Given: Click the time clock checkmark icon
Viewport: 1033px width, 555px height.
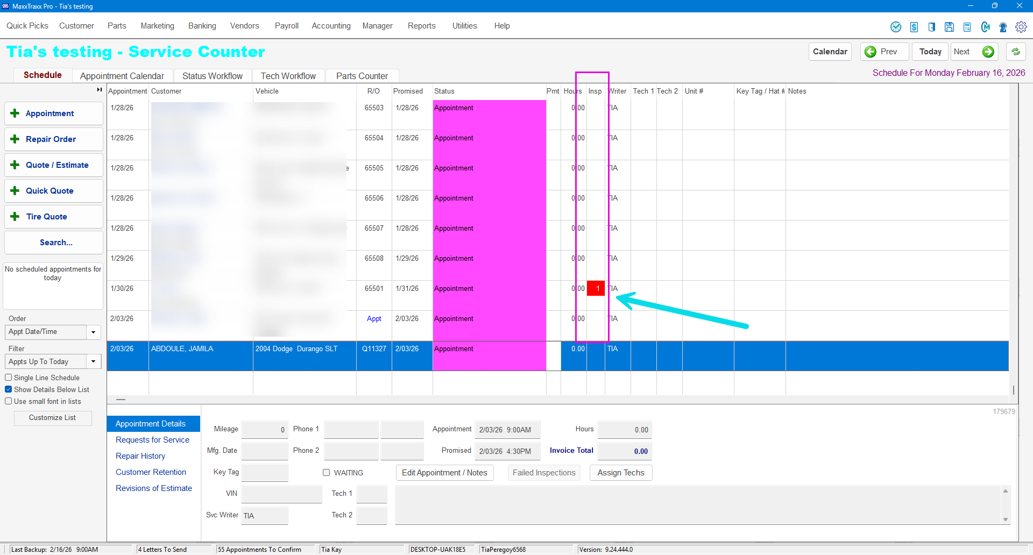Looking at the screenshot, I should [896, 27].
